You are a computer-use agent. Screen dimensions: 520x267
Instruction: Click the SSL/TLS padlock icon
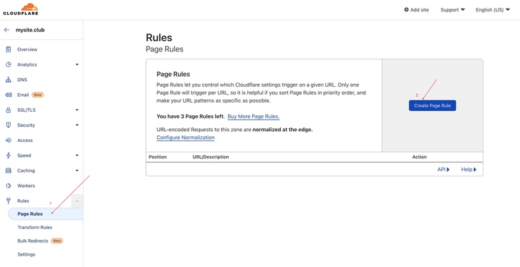click(9, 110)
